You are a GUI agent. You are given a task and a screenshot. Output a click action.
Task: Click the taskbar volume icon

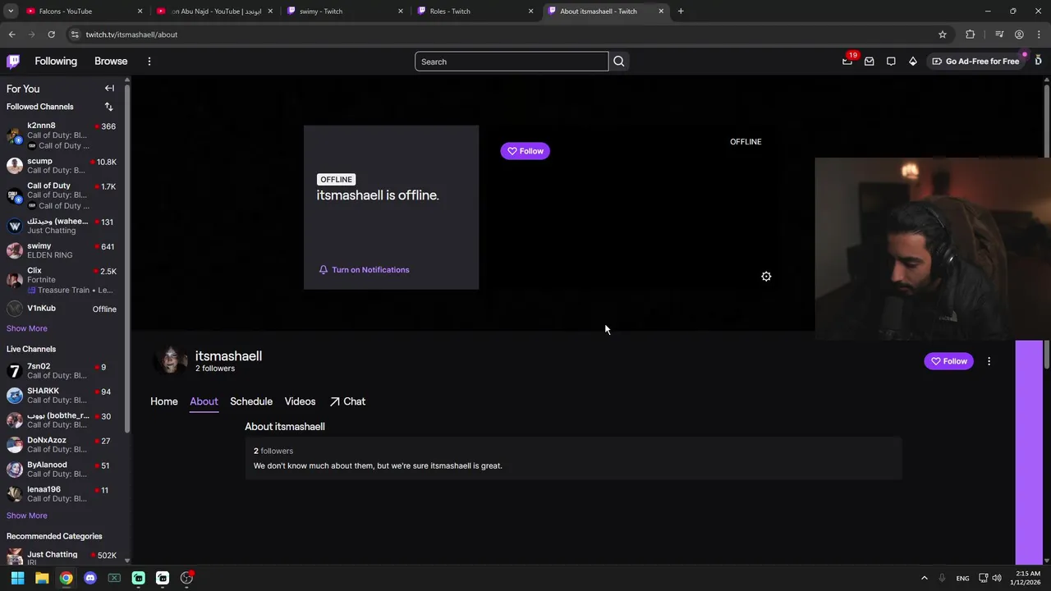click(x=997, y=578)
